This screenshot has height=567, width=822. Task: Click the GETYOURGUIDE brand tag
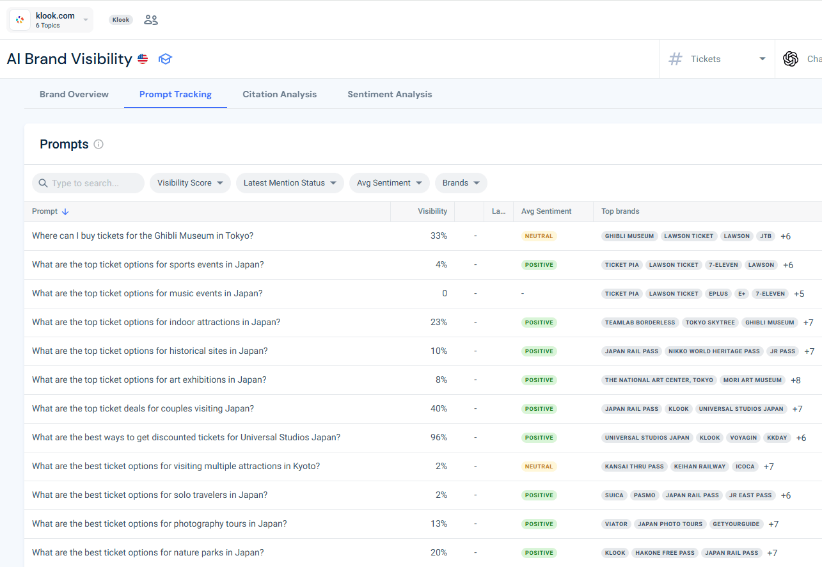[x=736, y=524]
